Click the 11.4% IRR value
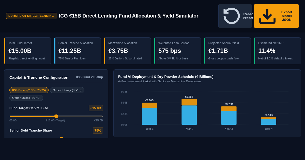The image size is (305, 160). pos(267,51)
